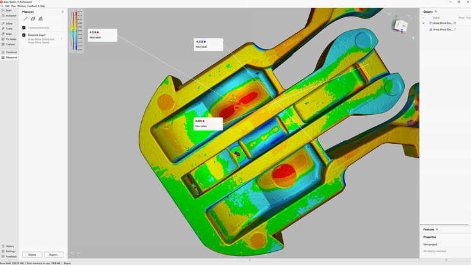Viewport: 471px width, 265px height.
Task: Select the section measurement tool
Action: pos(33,19)
